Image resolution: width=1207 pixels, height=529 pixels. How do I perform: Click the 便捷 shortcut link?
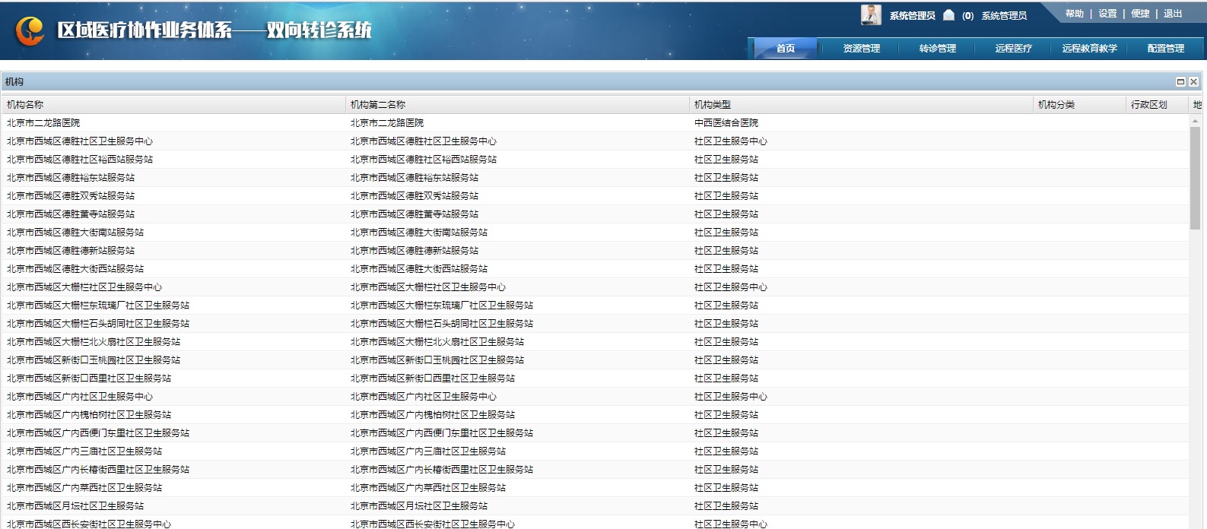1140,14
